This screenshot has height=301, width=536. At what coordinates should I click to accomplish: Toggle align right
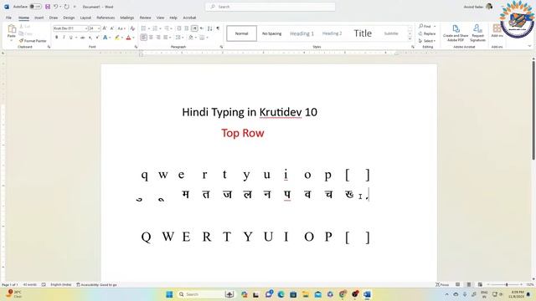point(158,37)
